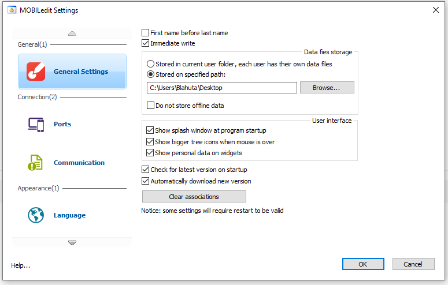Open the Communication settings page
This screenshot has height=285, width=448.
[x=79, y=163]
